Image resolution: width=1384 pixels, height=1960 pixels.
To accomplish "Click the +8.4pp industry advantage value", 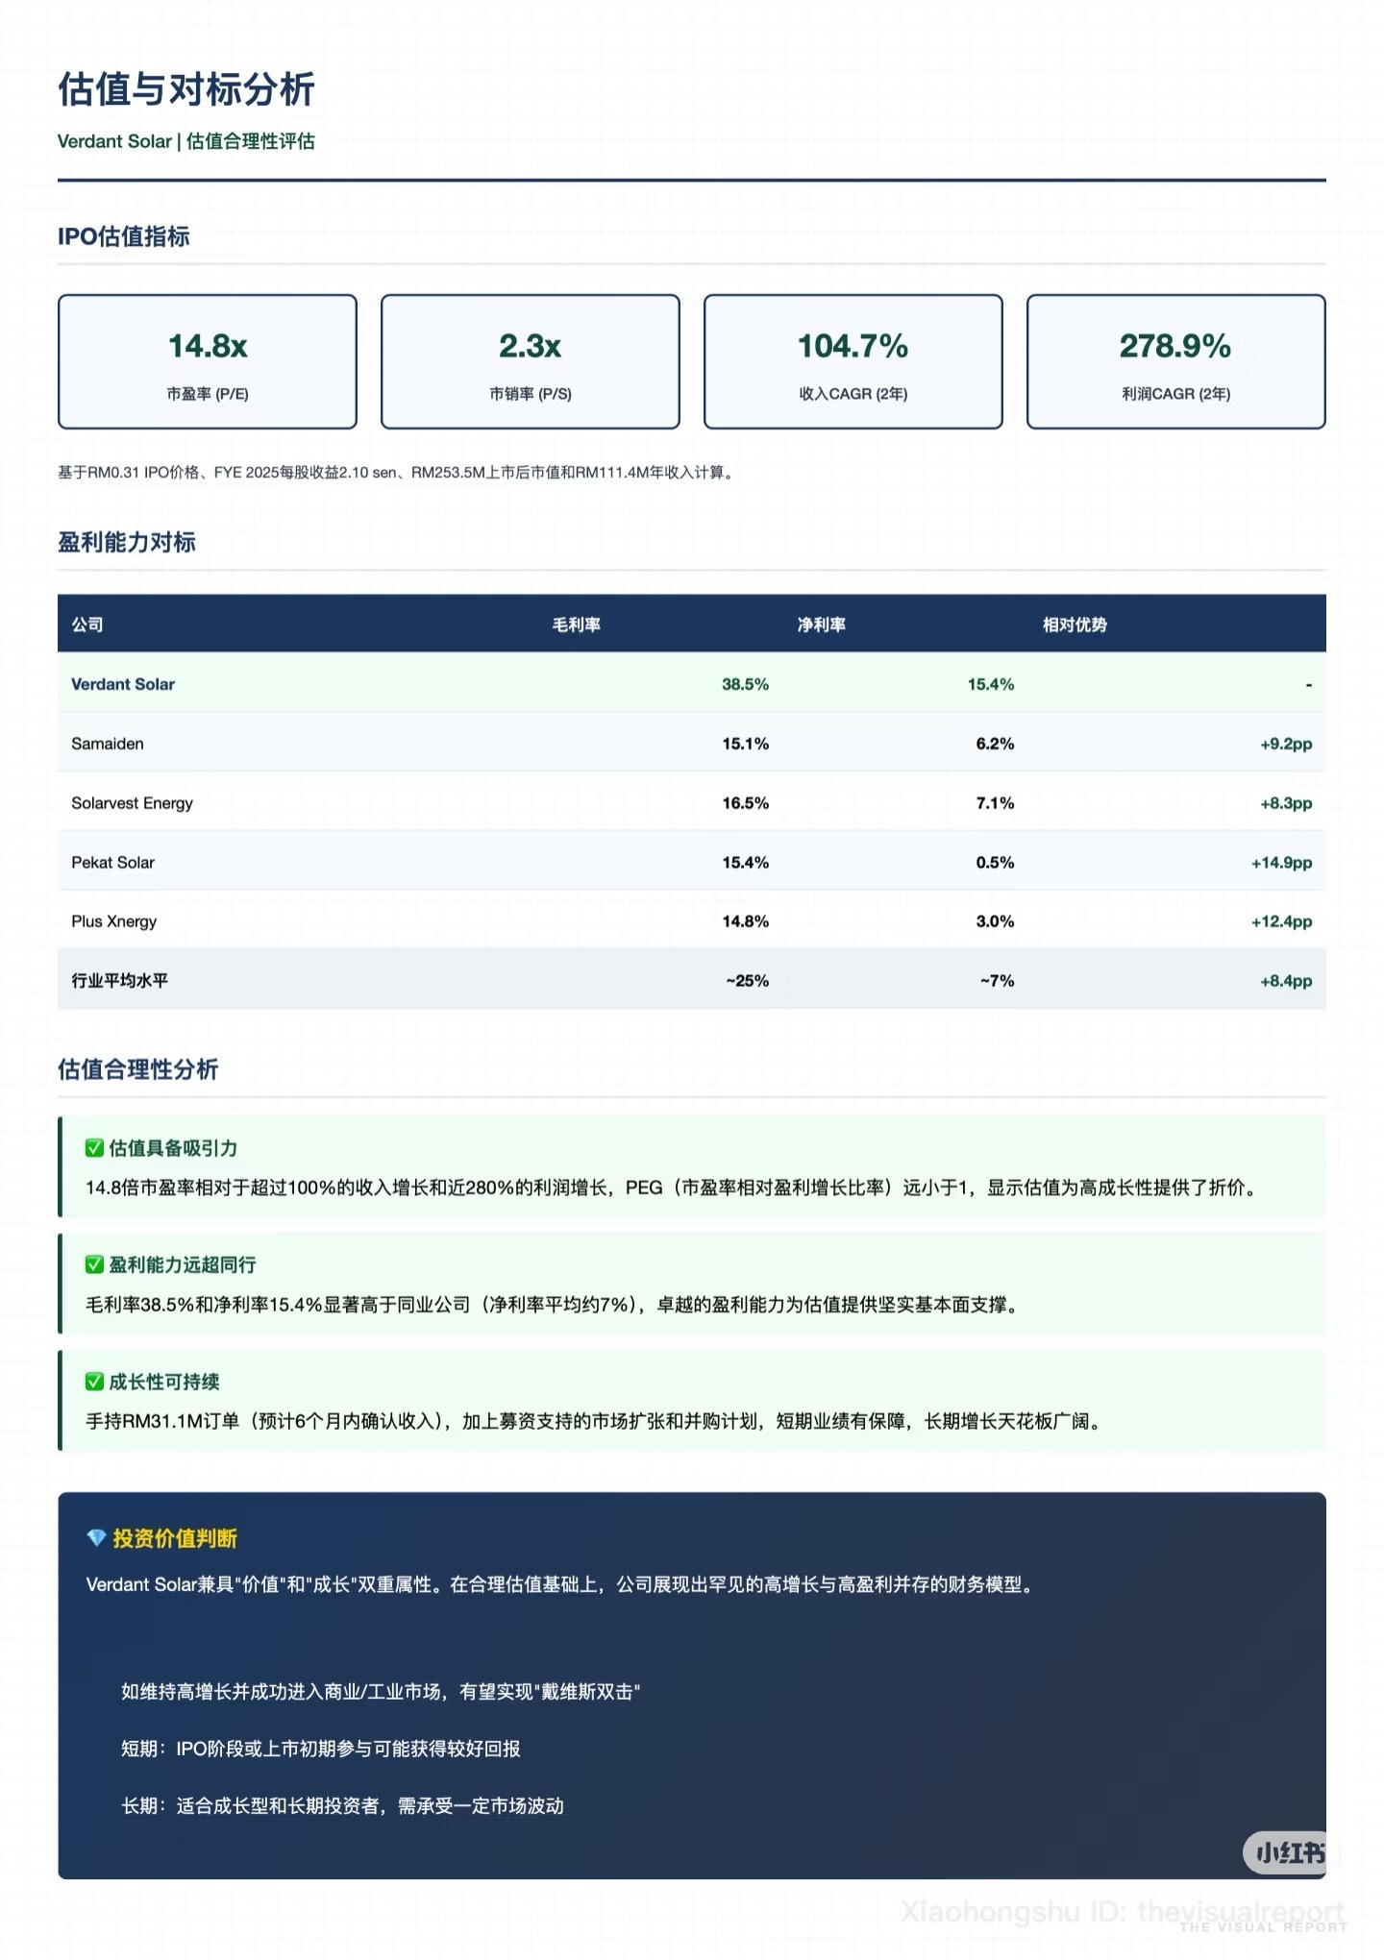I will [1286, 981].
